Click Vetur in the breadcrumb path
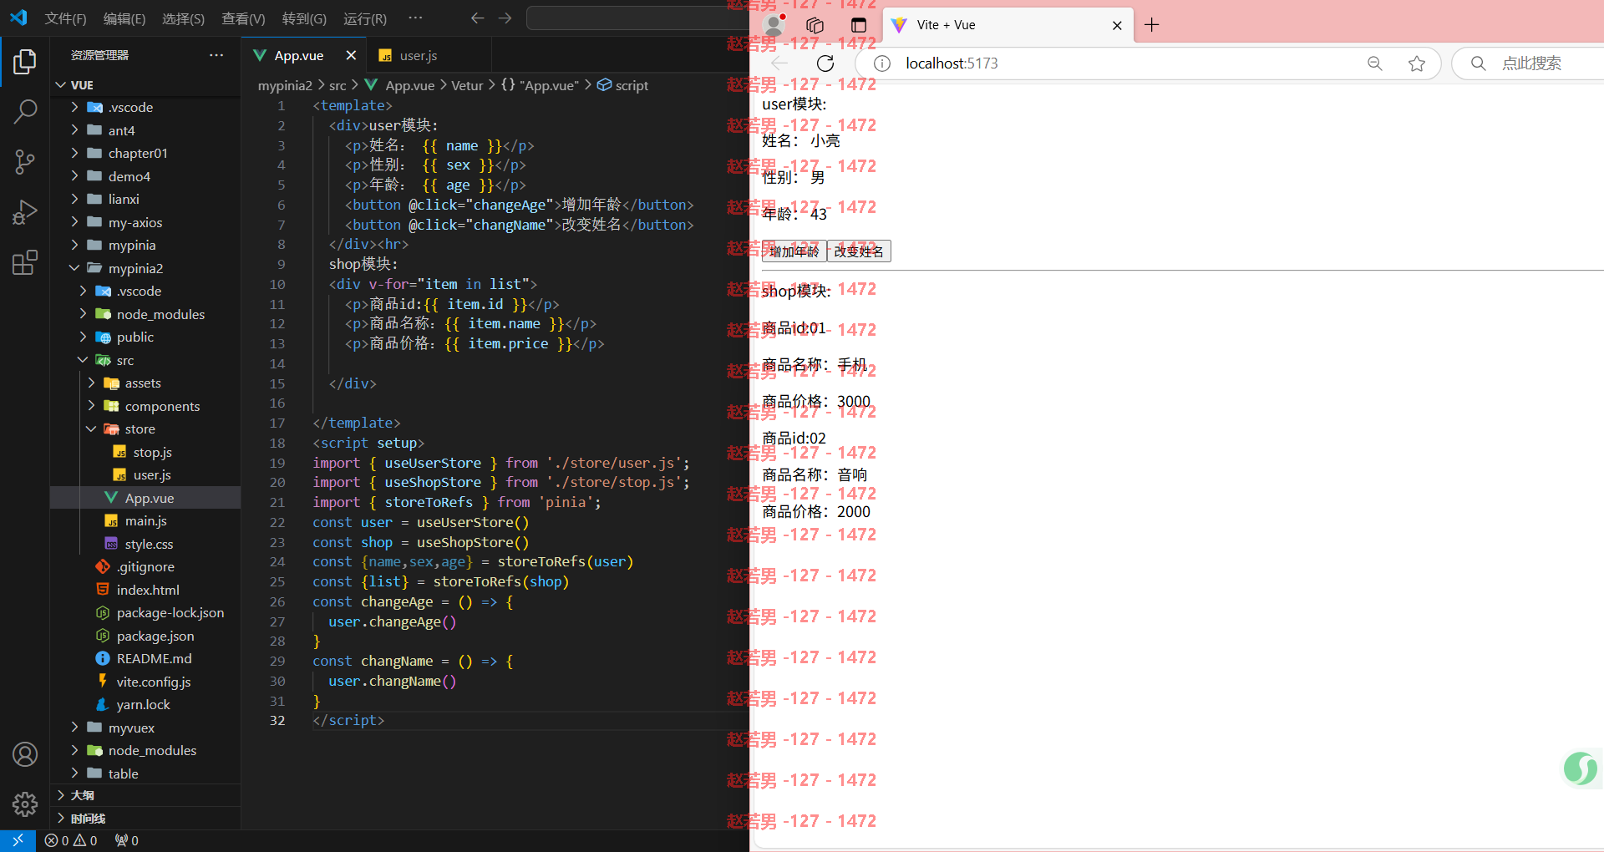This screenshot has height=852, width=1604. pos(467,85)
